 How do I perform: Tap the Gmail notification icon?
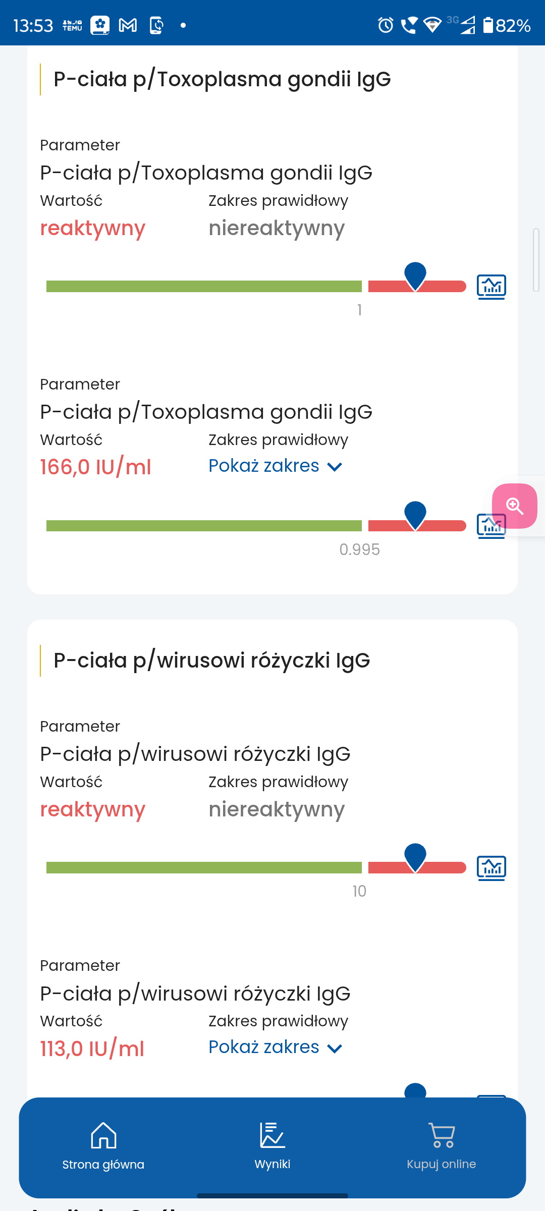click(128, 25)
